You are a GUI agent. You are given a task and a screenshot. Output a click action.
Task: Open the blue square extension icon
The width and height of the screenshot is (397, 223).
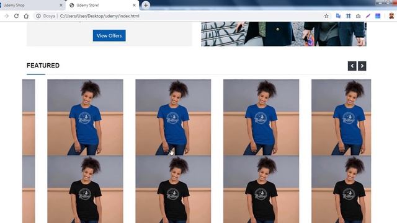[378, 16]
